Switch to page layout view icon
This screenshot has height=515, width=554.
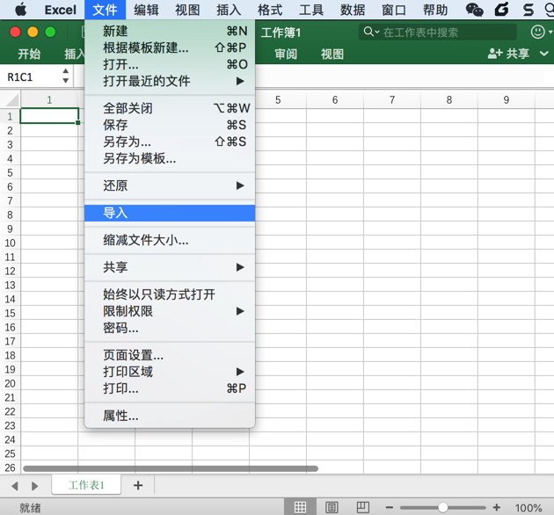pos(332,508)
